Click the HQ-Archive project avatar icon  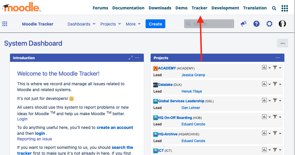tap(155, 134)
